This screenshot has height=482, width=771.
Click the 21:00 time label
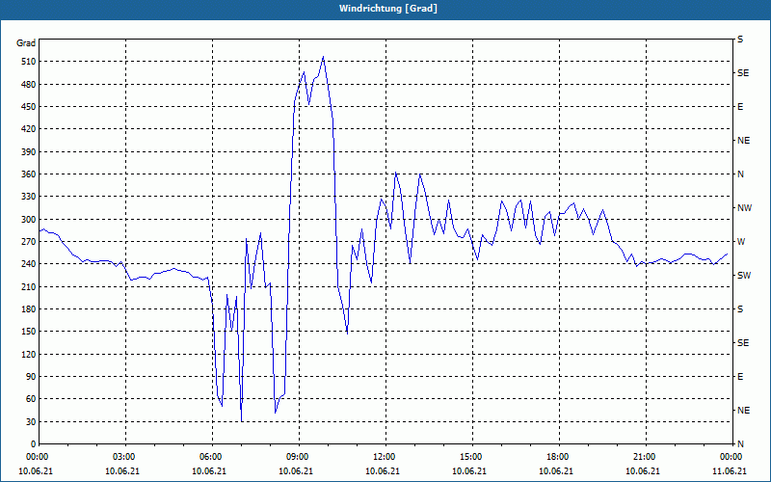tap(646, 457)
